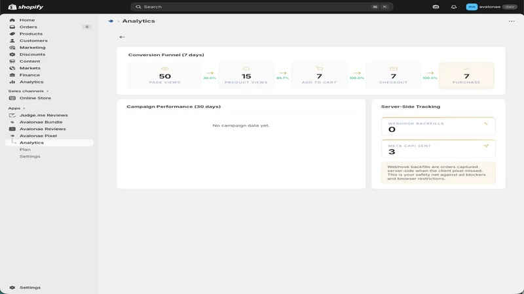Click the Orders inbox icon
This screenshot has height=294, width=524.
click(12, 27)
